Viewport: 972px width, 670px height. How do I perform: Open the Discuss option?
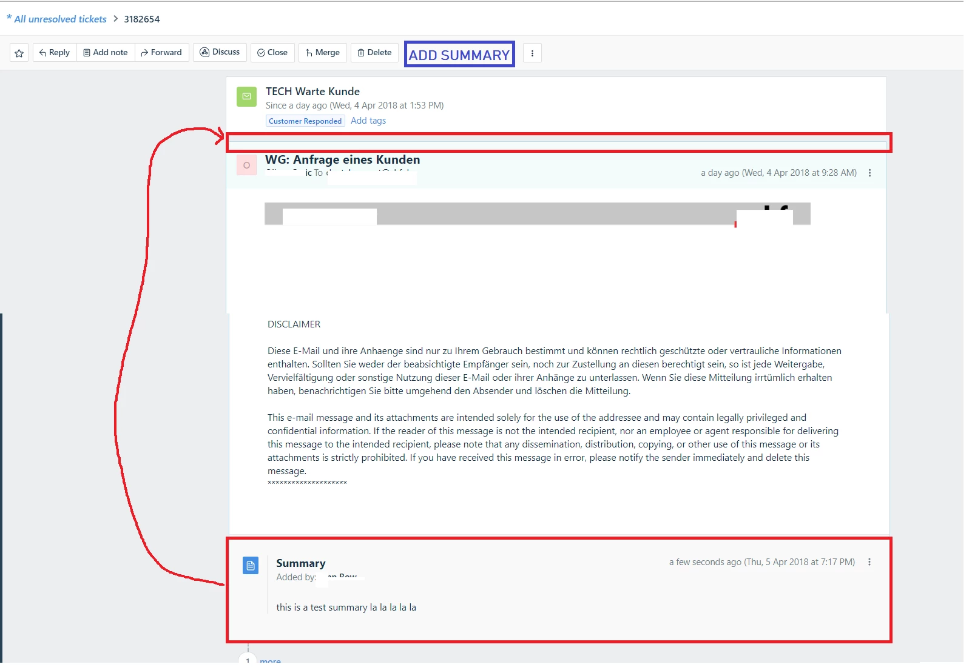220,52
